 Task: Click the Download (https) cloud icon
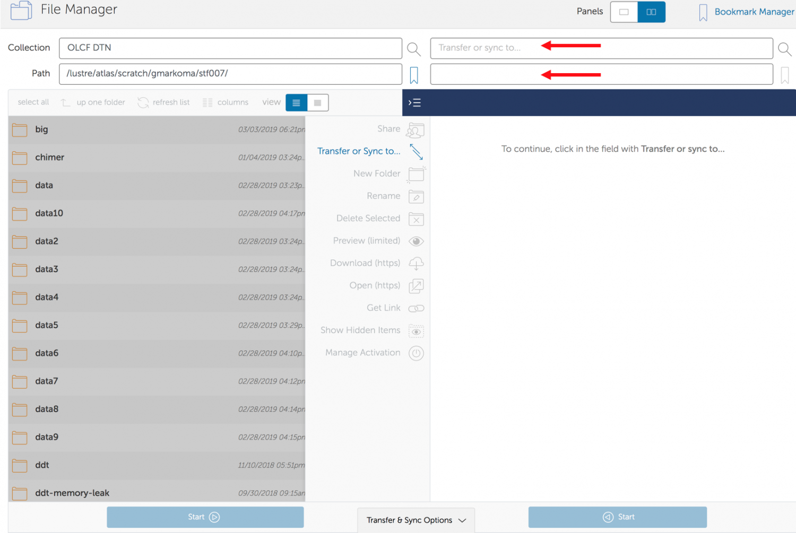pyautogui.click(x=416, y=264)
